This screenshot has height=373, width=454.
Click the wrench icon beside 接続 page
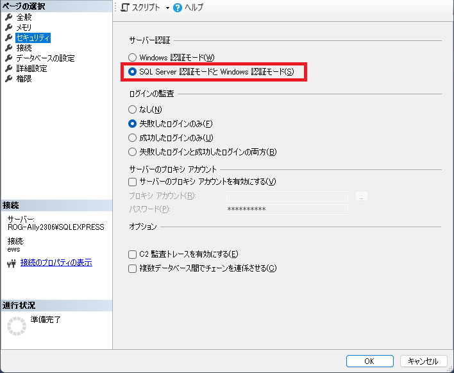click(x=9, y=48)
